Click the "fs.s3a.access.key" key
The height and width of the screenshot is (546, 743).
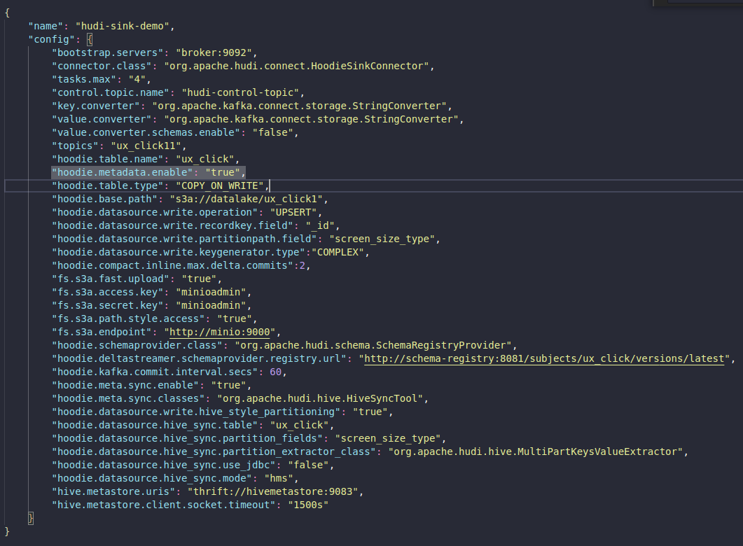point(108,292)
